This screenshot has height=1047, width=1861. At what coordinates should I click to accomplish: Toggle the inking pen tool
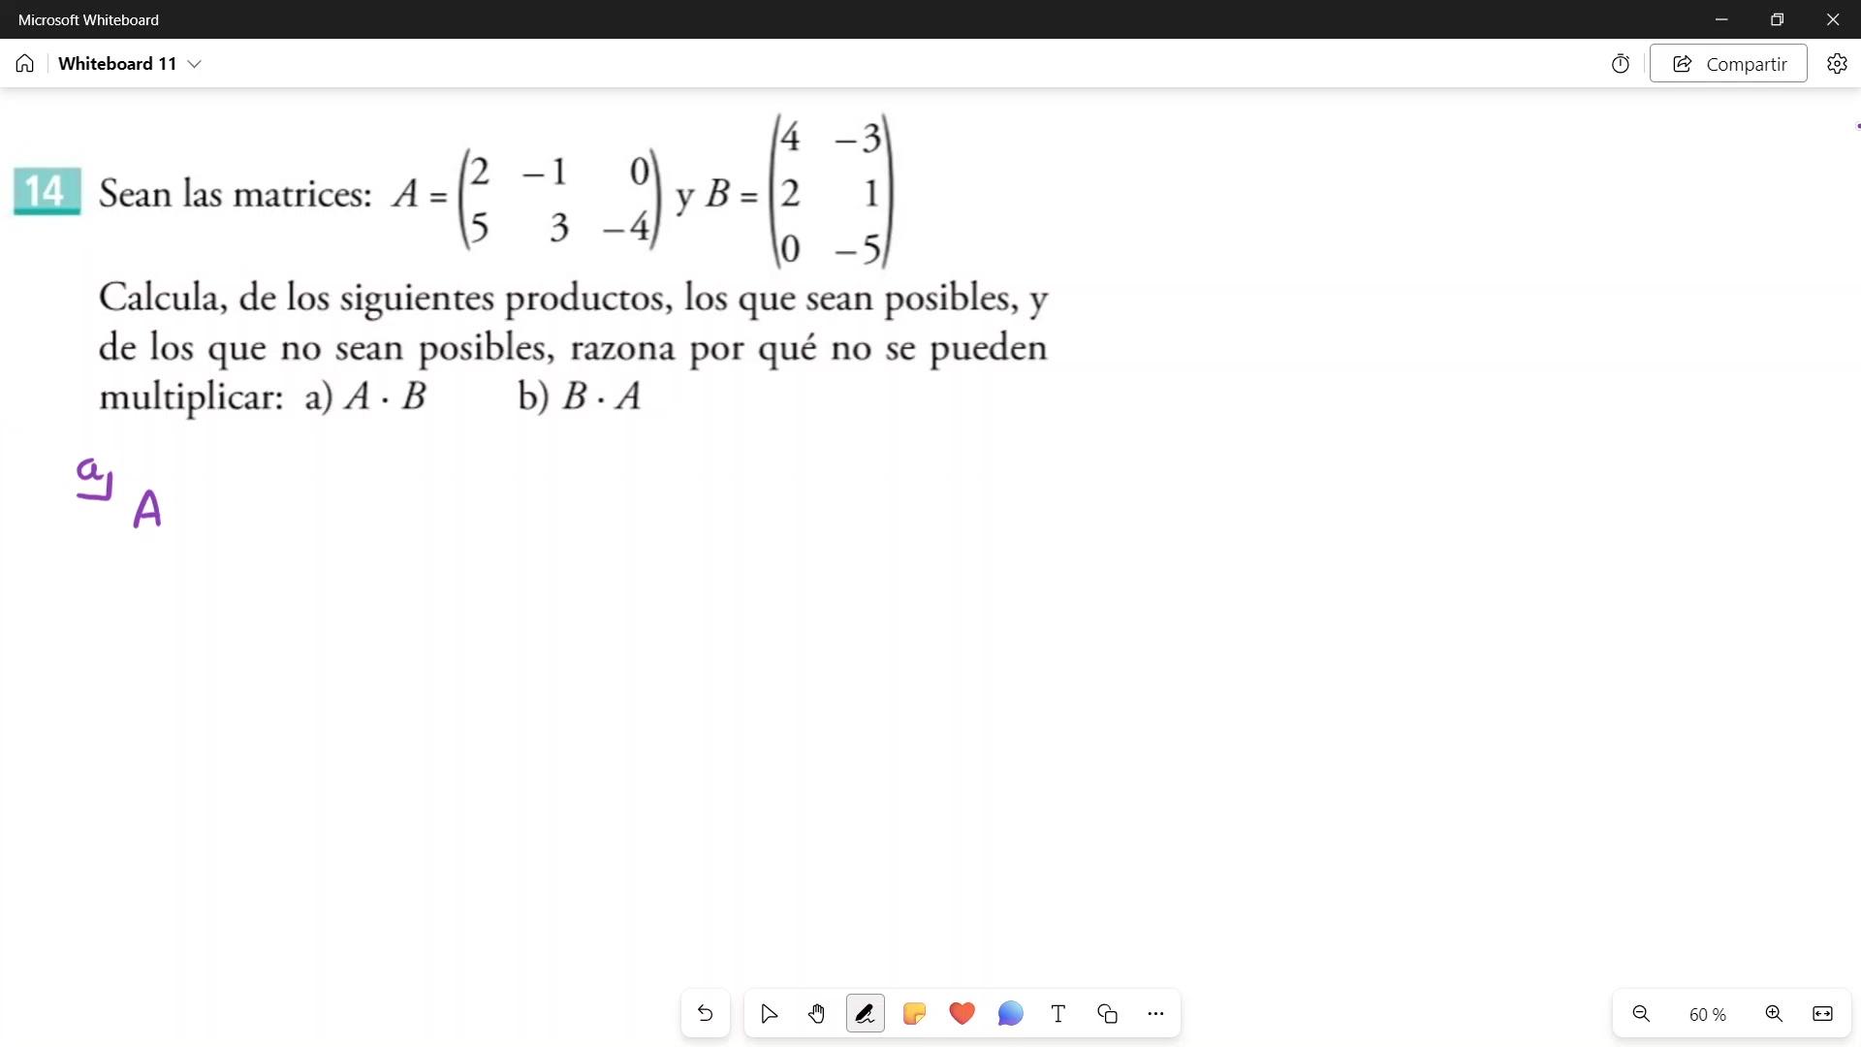point(865,1014)
